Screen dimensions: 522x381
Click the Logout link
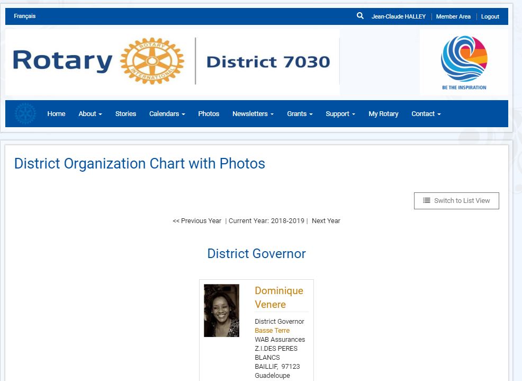(x=490, y=16)
